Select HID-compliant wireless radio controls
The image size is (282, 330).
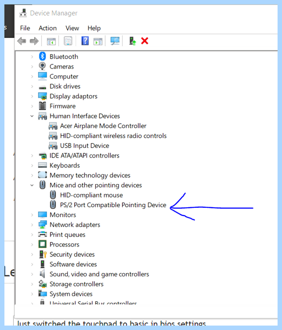113,136
